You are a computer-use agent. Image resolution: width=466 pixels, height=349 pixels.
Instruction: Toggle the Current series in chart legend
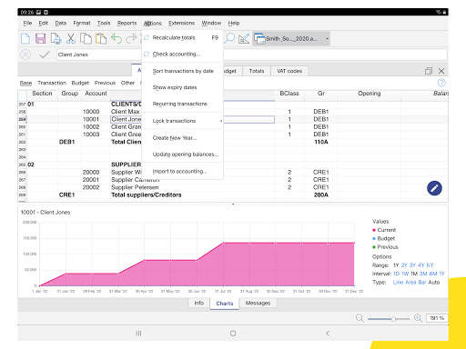pyautogui.click(x=384, y=230)
